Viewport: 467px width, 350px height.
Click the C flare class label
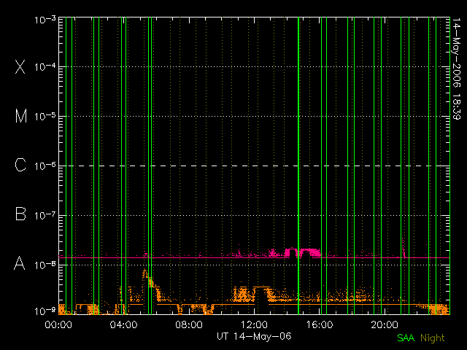(x=20, y=165)
